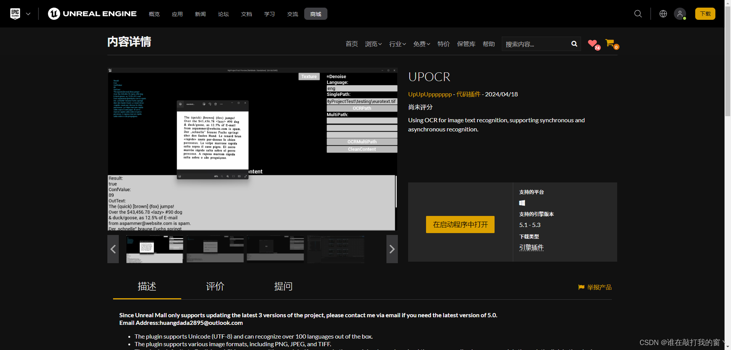
Task: Open the 新闻 nav item
Action: (x=200, y=14)
